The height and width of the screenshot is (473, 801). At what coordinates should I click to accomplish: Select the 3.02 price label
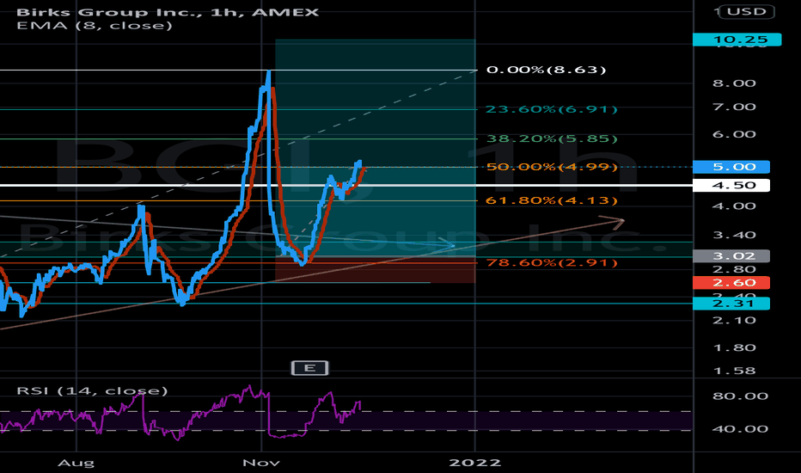tap(731, 255)
